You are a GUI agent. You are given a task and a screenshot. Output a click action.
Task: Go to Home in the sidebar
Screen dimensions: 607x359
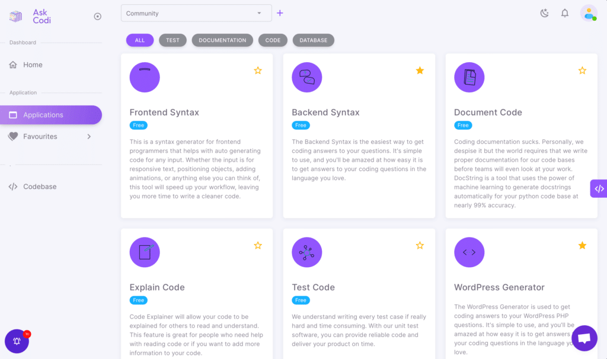33,65
